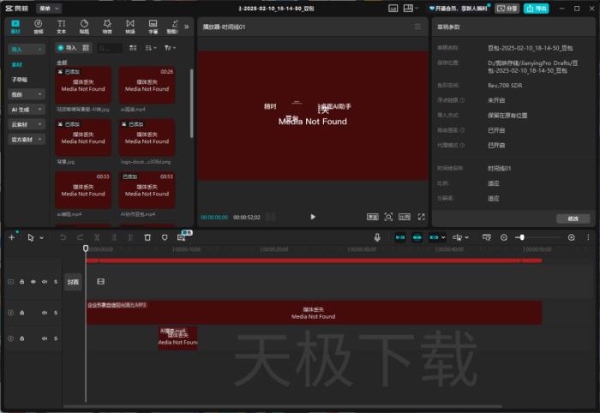Viewport: 600px width, 413px height.
Task: Expand the 菜单 menu dropdown
Action: pyautogui.click(x=49, y=8)
